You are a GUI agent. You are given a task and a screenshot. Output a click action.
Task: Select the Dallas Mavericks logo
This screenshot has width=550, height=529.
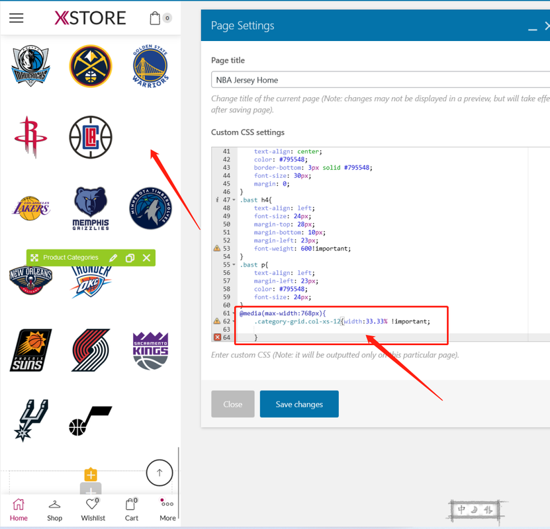(31, 66)
